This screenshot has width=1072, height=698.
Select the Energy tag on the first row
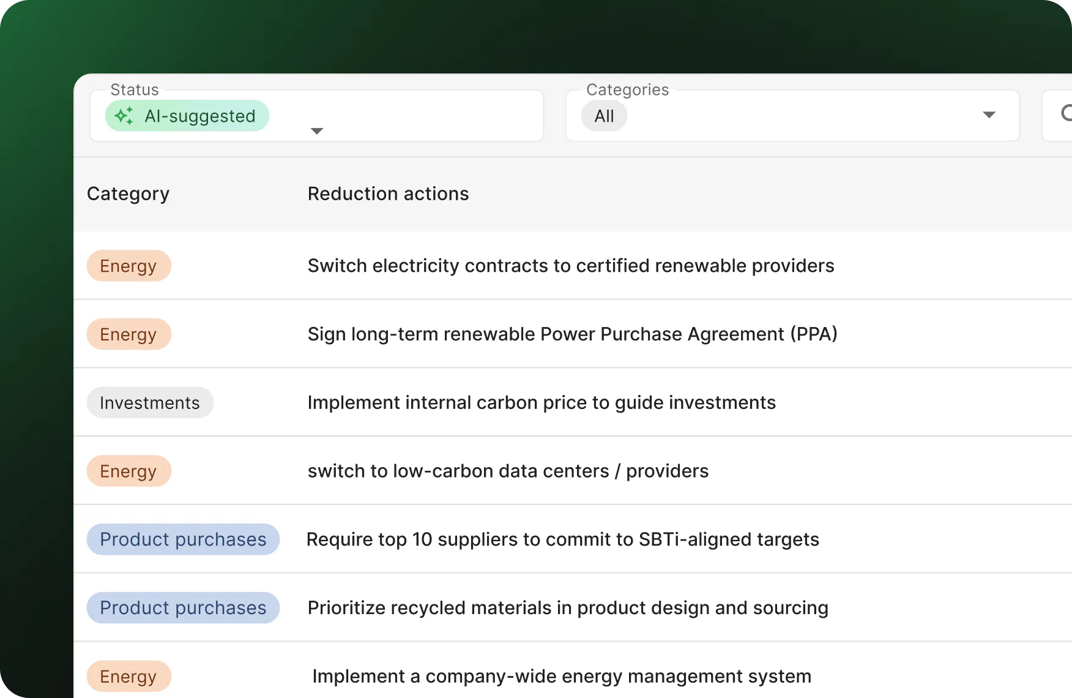pyautogui.click(x=128, y=266)
